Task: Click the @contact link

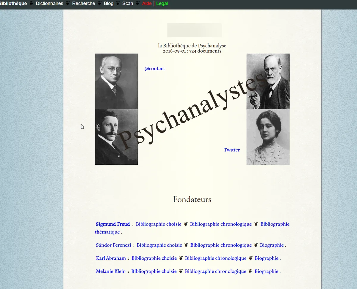Action: 155,69
